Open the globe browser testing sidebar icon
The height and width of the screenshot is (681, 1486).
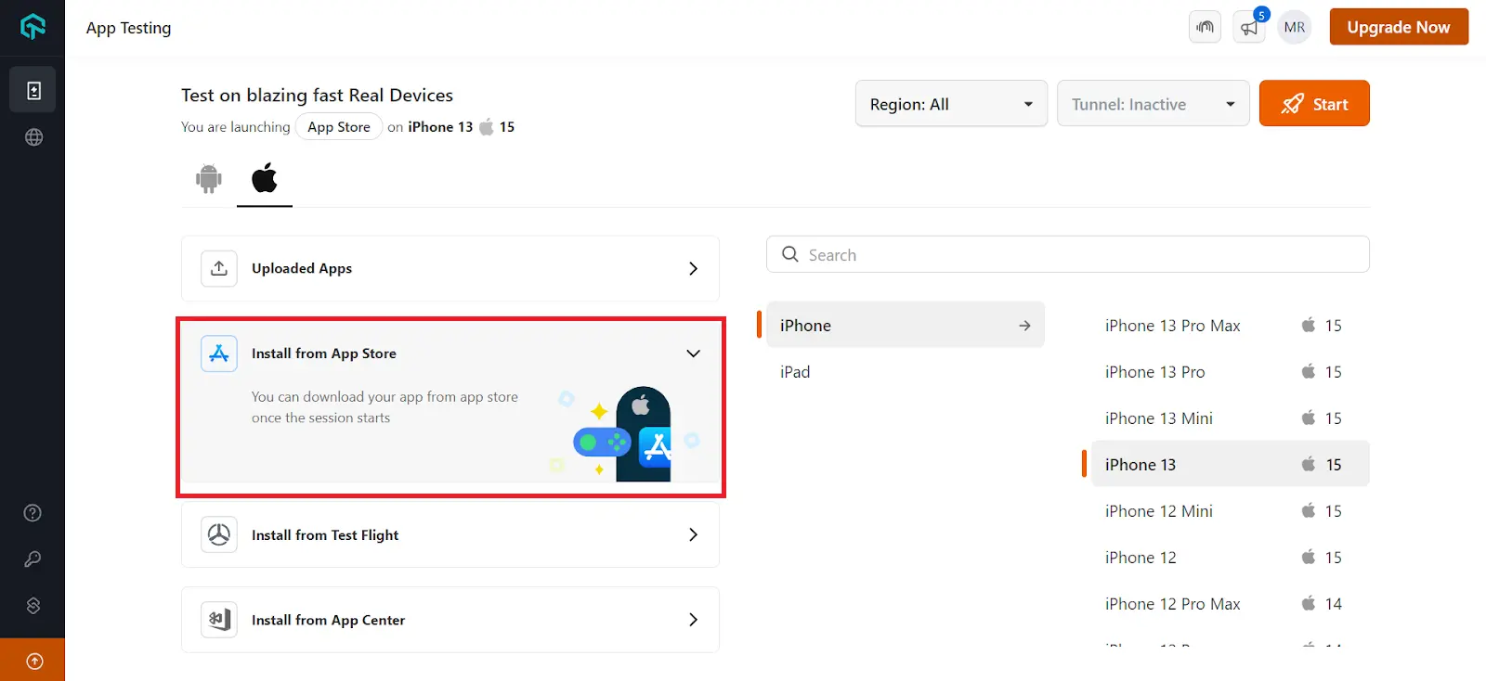(x=33, y=137)
